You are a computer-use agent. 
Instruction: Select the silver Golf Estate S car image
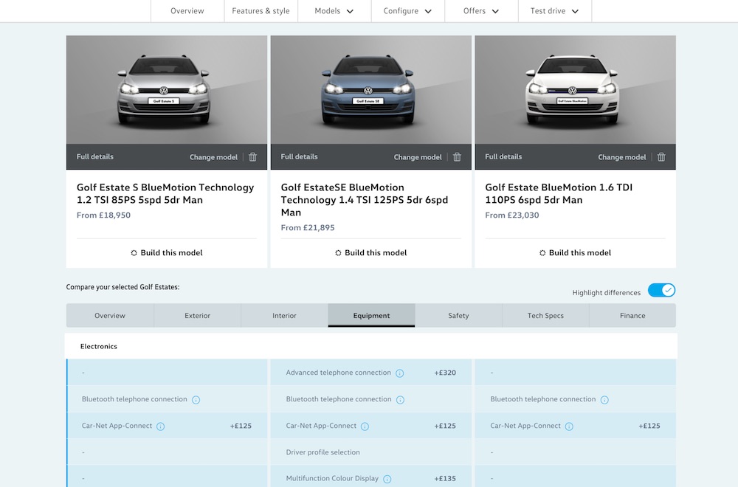point(167,90)
